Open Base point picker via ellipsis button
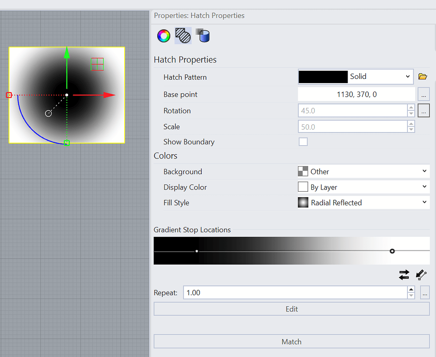The height and width of the screenshot is (357, 436). point(424,94)
